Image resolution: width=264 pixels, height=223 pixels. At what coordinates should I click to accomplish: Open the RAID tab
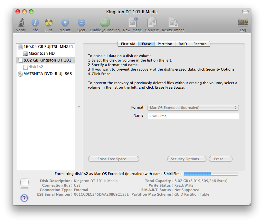coord(183,44)
